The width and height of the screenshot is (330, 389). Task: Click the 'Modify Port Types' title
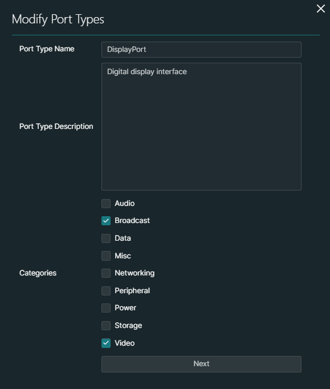58,19
